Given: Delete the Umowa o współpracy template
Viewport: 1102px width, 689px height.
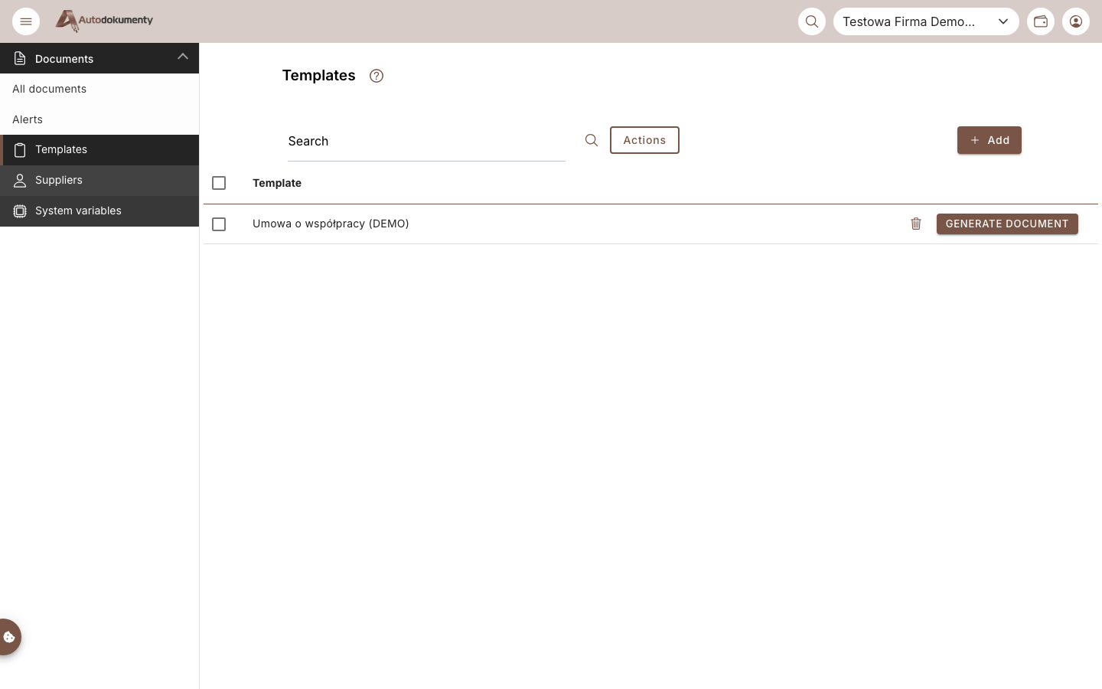Looking at the screenshot, I should 916,224.
